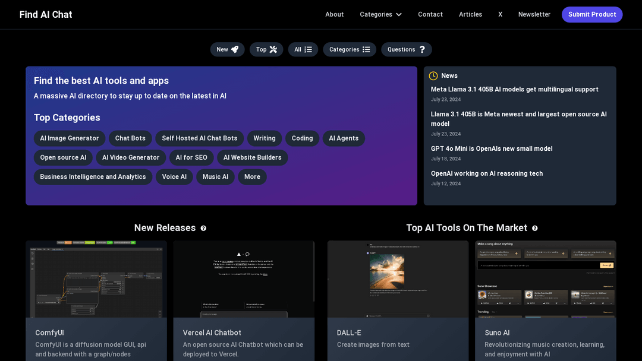Click help icon beside Top AI Tools heading

coord(535,229)
